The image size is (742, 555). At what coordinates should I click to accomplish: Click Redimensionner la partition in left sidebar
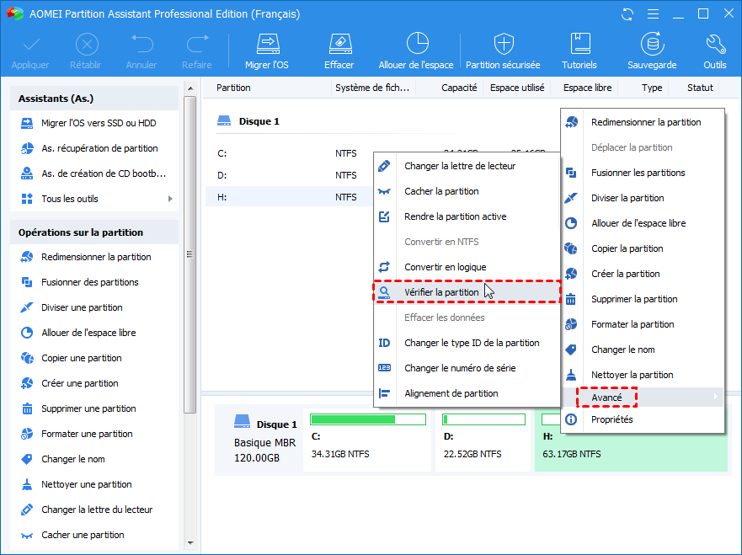[94, 257]
